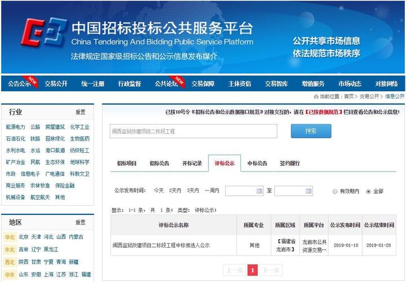This screenshot has width=406, height=282.
Task: Select 陕西 region filter
Action: coord(23,262)
